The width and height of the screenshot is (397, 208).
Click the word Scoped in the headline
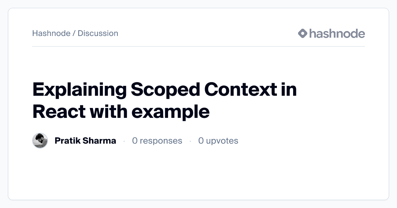[x=164, y=90]
